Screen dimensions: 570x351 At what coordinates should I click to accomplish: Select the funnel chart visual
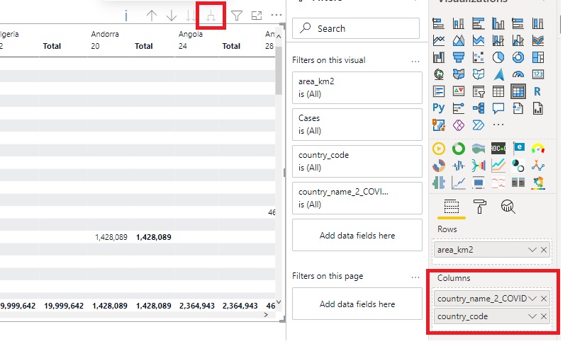(459, 57)
